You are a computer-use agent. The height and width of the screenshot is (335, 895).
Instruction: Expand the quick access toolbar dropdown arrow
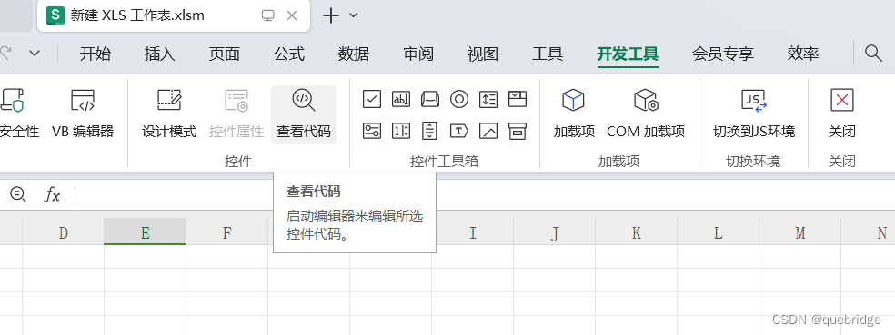click(35, 54)
